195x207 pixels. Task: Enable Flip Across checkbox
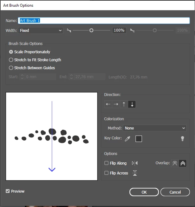tap(106, 173)
